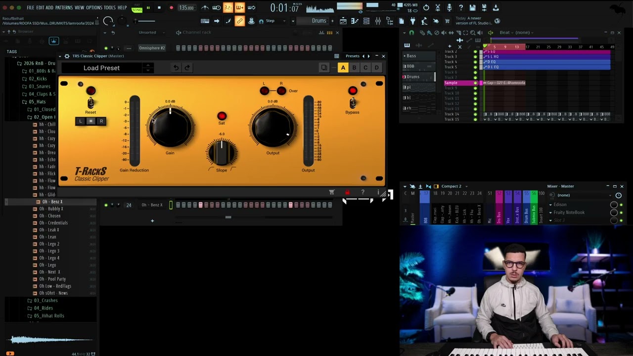Click the wait for input icon next to metronome
Viewport: 633px width, 356px height.
[217, 8]
